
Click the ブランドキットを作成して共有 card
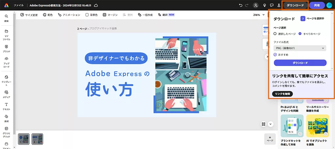coord(292,131)
